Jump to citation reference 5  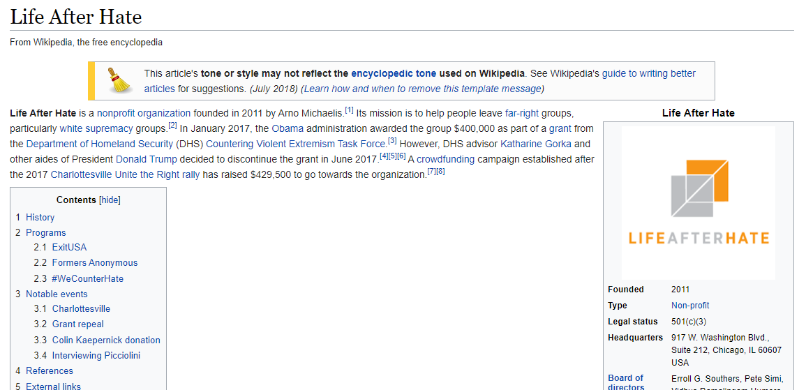pos(393,156)
